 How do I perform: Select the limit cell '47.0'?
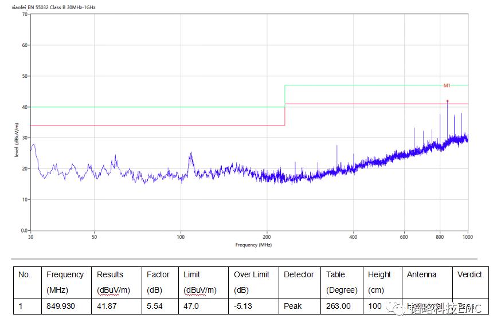203,307
